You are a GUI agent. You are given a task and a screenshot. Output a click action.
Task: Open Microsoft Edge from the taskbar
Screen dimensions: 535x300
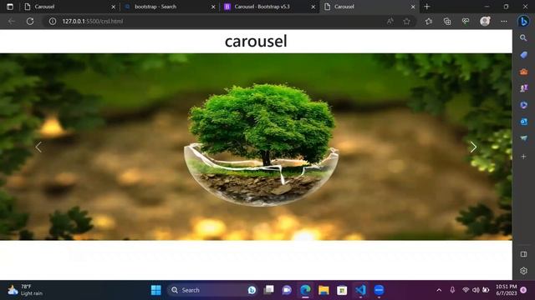[x=305, y=290]
